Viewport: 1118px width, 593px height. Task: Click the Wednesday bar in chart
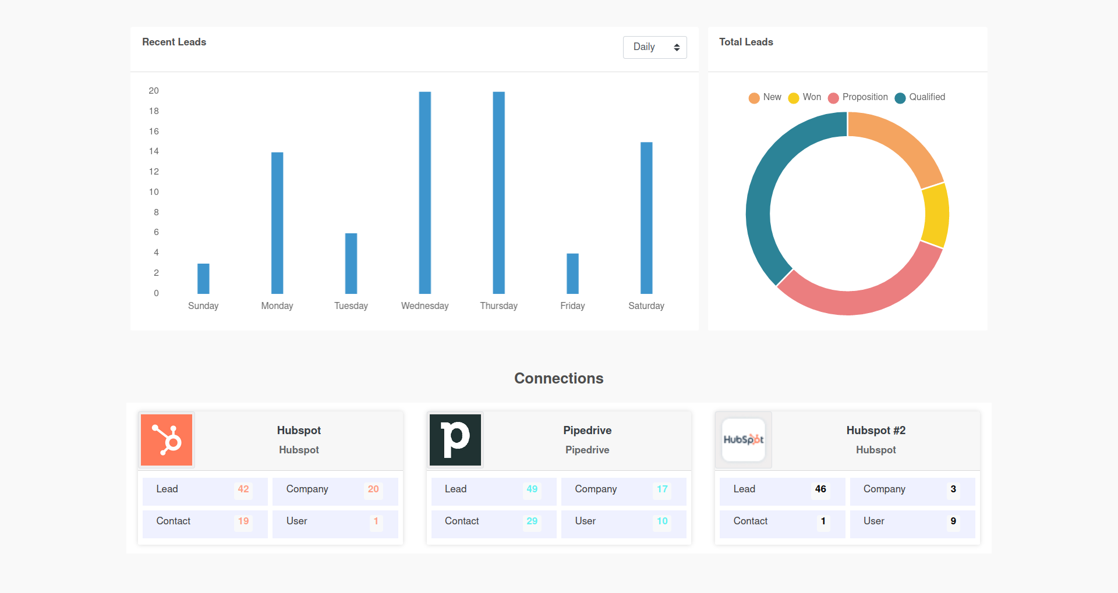[x=425, y=192]
